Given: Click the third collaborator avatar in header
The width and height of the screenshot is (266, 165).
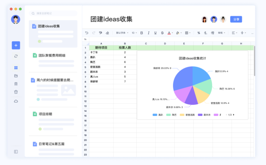Looking at the screenshot, I should (223, 19).
